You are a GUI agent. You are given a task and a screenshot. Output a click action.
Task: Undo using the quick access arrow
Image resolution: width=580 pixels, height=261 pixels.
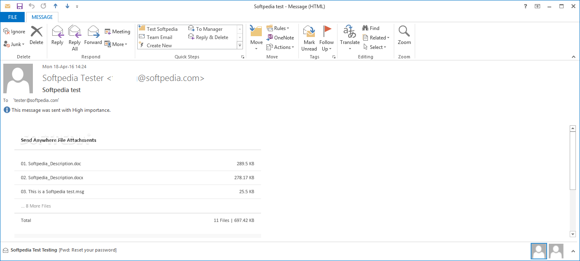coord(32,6)
